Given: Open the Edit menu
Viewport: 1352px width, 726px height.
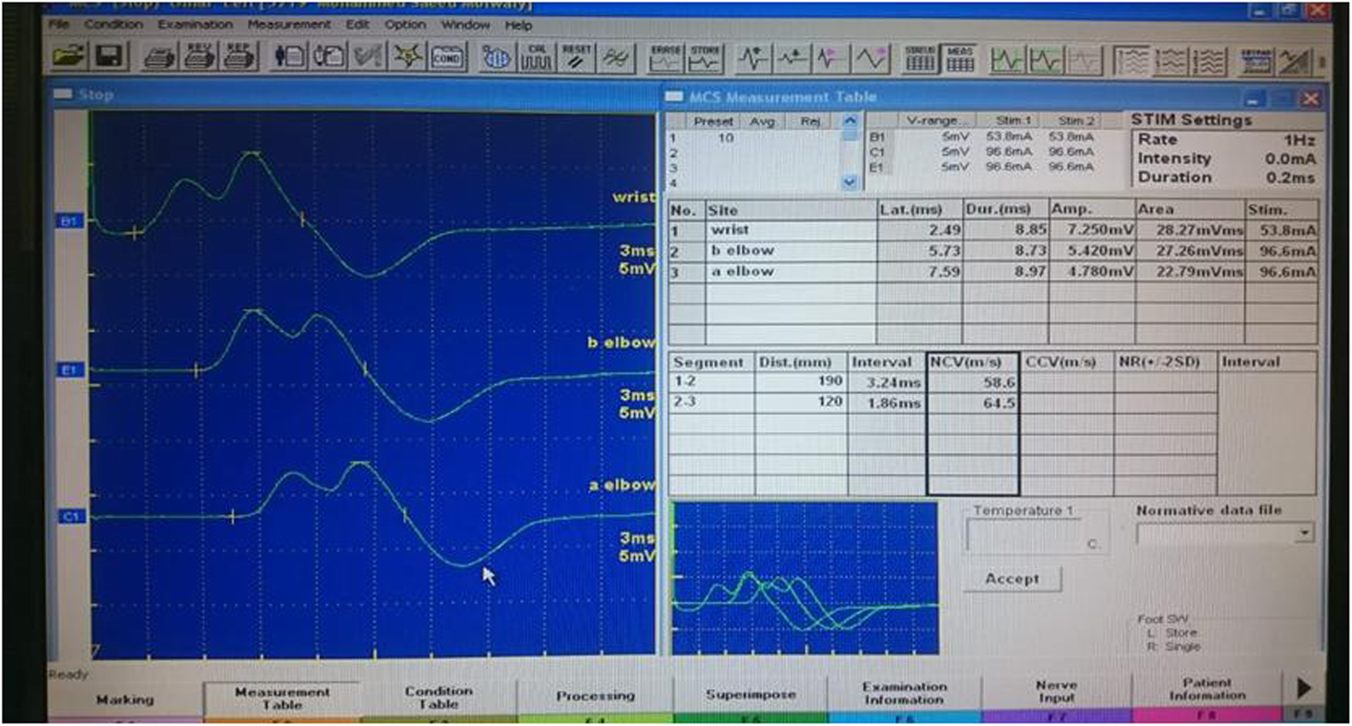Looking at the screenshot, I should point(358,25).
